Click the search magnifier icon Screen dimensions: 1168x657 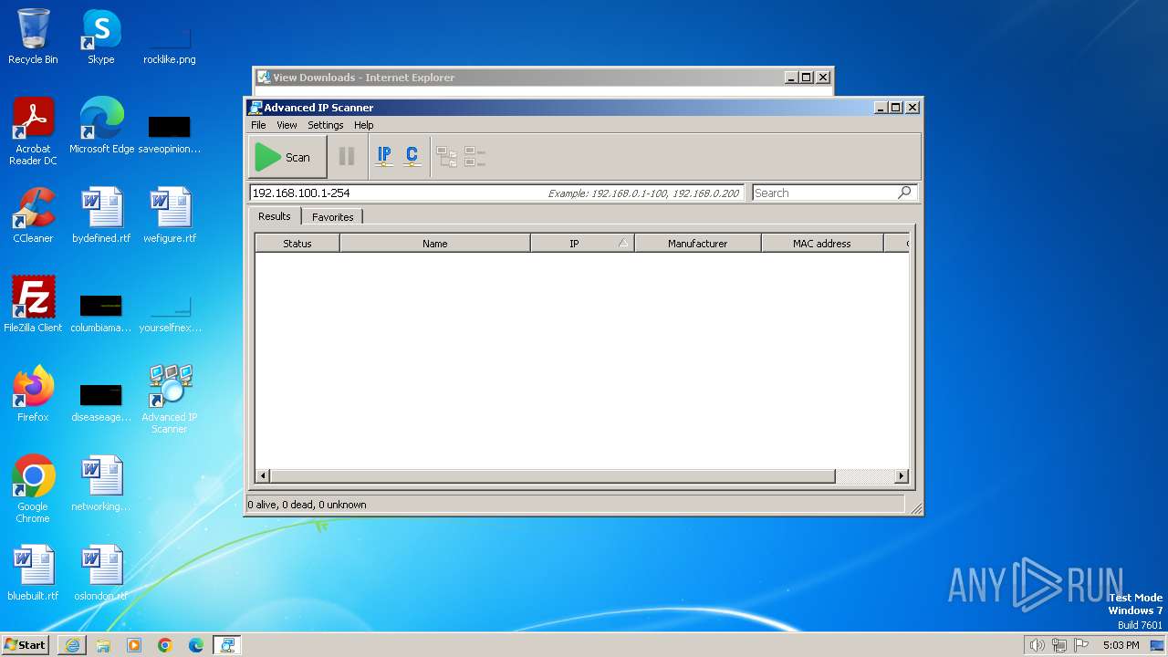(x=904, y=193)
